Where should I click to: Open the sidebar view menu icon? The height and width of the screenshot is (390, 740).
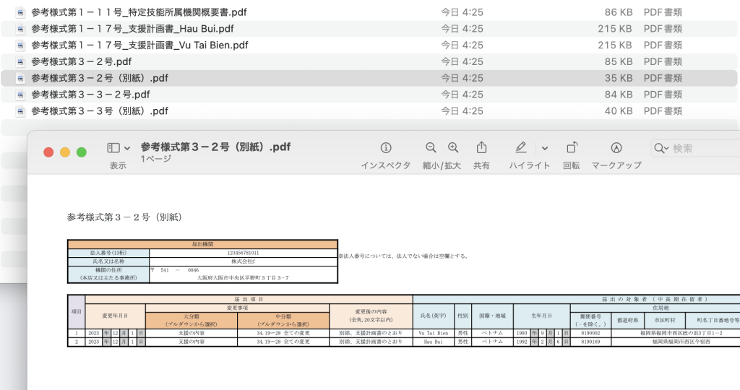[113, 148]
